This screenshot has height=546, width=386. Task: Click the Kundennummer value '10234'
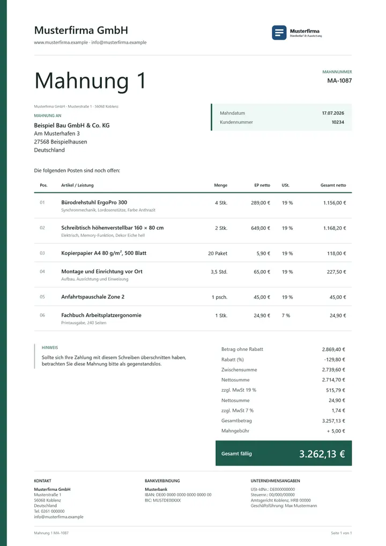(338, 122)
